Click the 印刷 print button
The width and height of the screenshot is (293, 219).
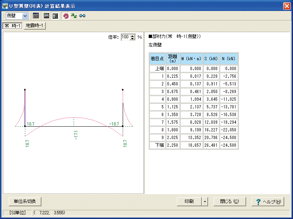[189, 201]
